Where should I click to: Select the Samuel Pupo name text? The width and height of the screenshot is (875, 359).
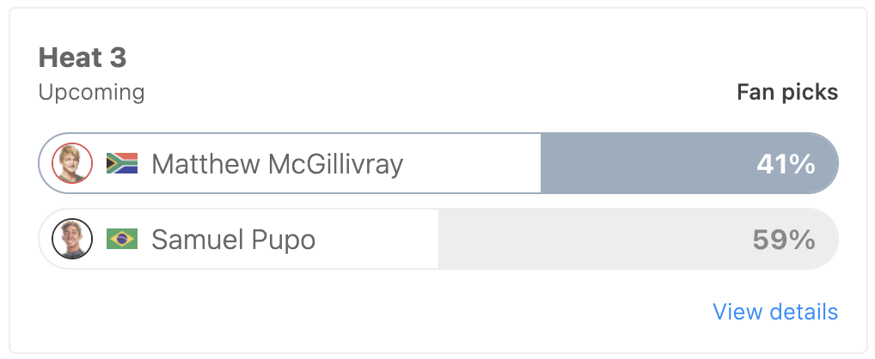[234, 240]
